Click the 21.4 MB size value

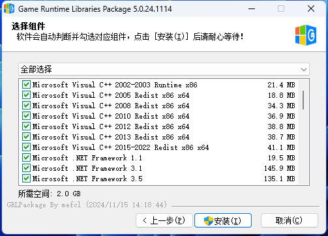281,85
